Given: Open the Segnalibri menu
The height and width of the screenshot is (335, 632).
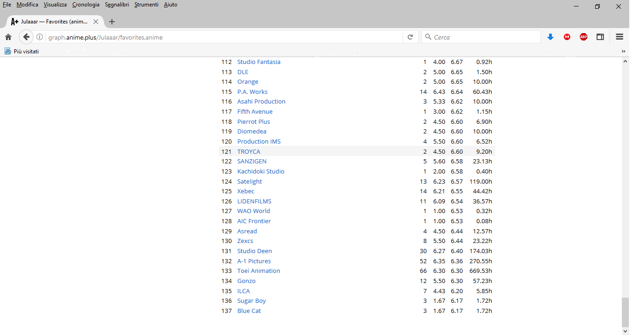Looking at the screenshot, I should [x=117, y=5].
